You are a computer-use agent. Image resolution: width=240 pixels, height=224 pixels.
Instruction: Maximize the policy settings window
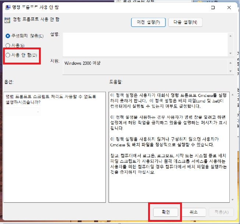213,7
